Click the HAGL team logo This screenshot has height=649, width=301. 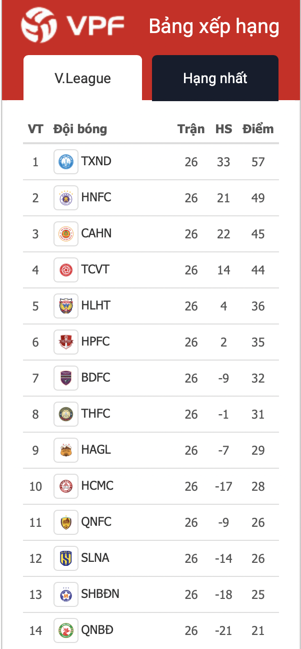coord(66,450)
